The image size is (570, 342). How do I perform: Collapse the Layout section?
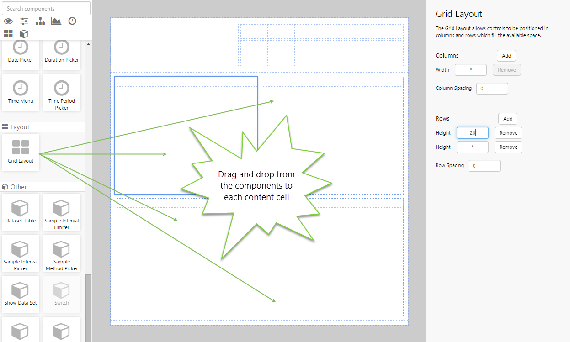[x=42, y=126]
